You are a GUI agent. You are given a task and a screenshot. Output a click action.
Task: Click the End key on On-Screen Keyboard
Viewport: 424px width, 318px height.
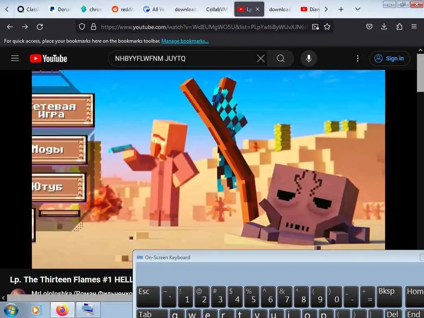[x=414, y=314]
